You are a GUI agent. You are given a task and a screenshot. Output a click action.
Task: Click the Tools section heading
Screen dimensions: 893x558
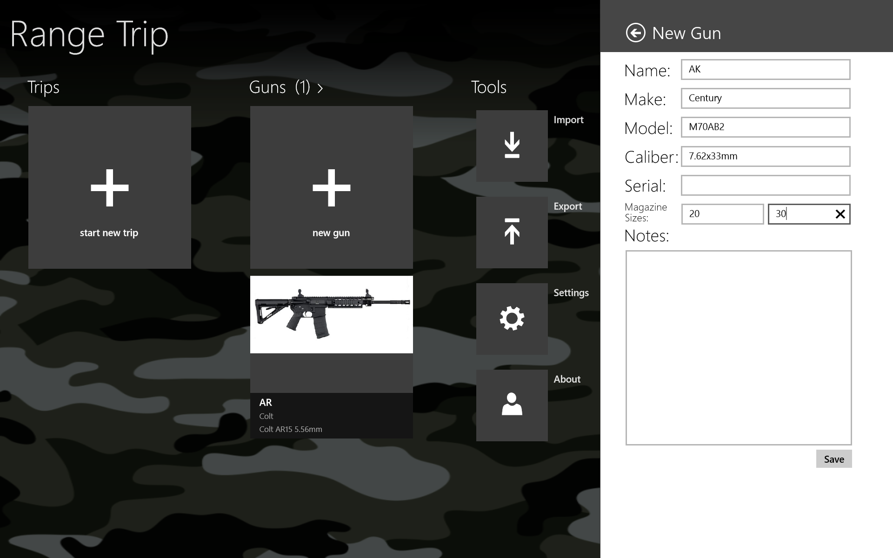click(488, 87)
